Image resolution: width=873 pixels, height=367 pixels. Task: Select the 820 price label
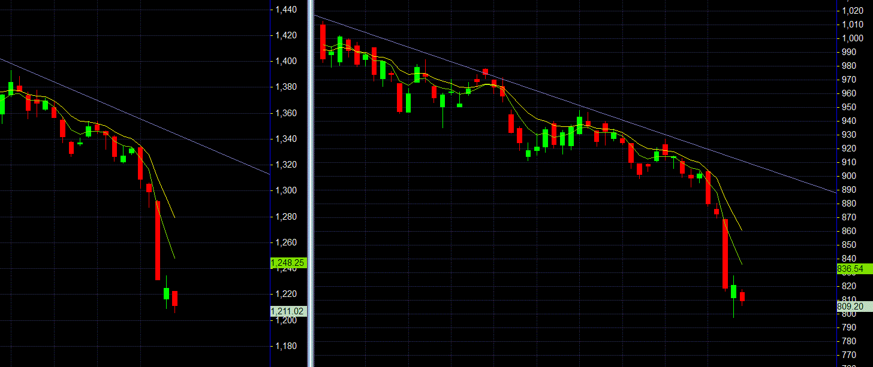[x=850, y=286]
